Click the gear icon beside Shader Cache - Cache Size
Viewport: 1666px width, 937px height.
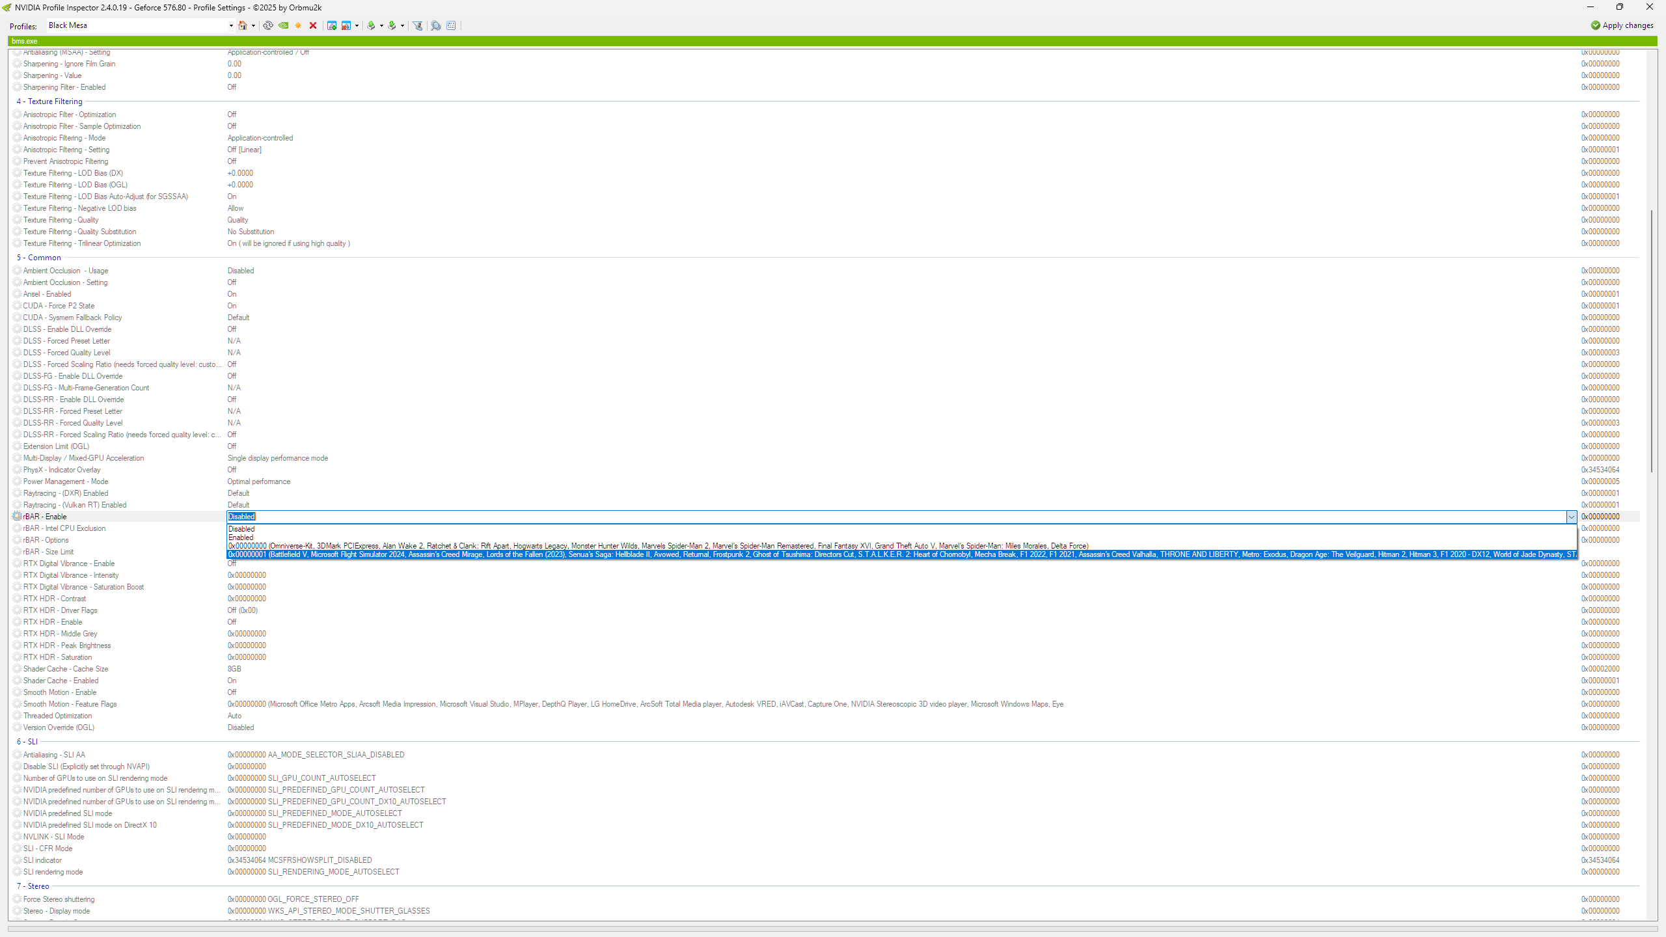(18, 669)
